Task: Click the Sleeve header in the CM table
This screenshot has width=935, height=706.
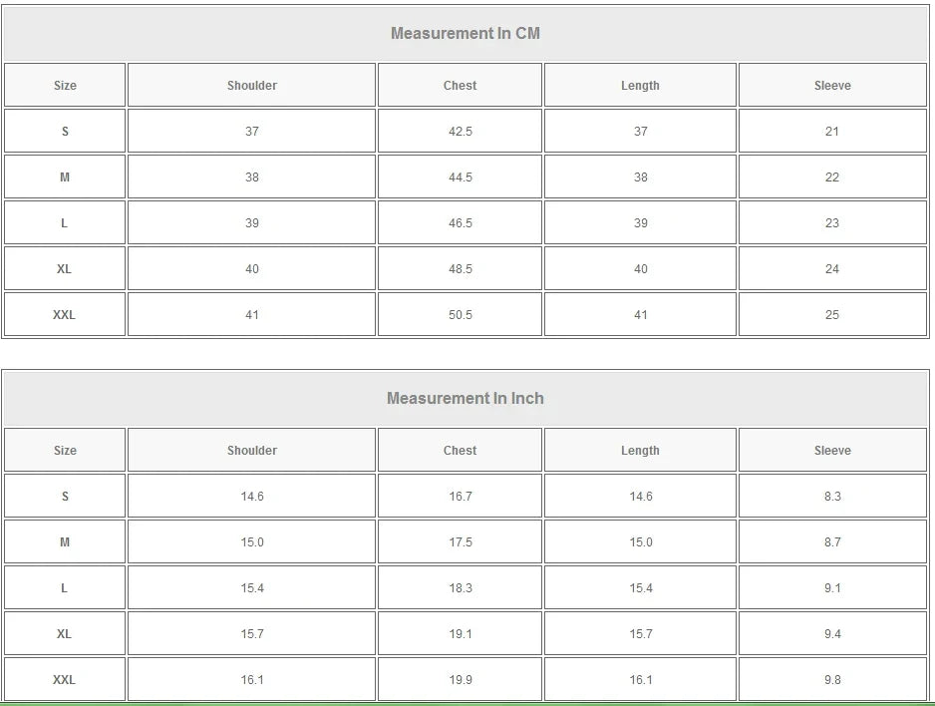Action: click(x=832, y=86)
